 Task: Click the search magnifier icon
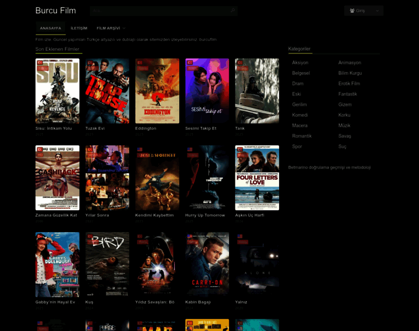click(x=233, y=10)
